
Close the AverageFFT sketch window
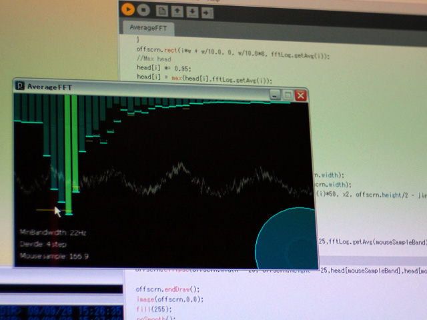pyautogui.click(x=301, y=95)
